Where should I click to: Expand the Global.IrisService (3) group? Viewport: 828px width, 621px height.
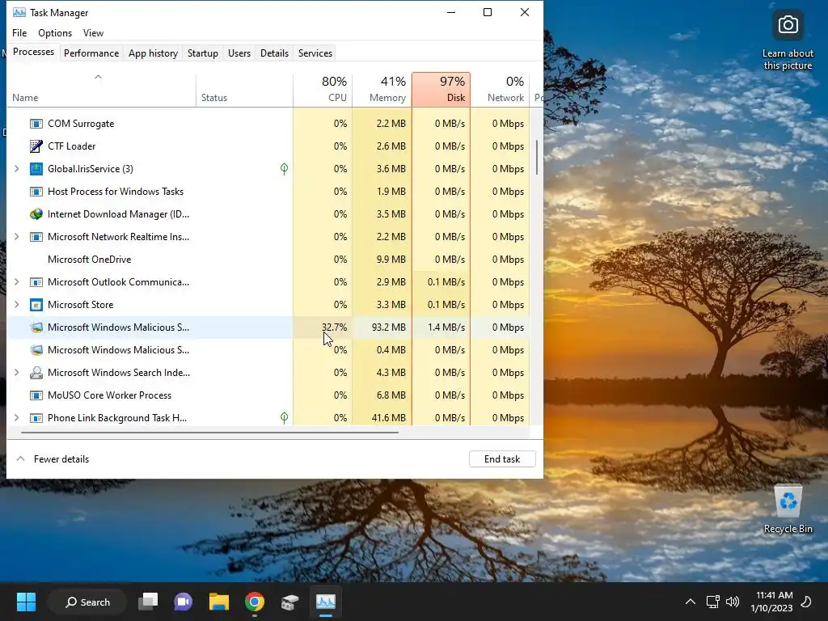pos(17,169)
